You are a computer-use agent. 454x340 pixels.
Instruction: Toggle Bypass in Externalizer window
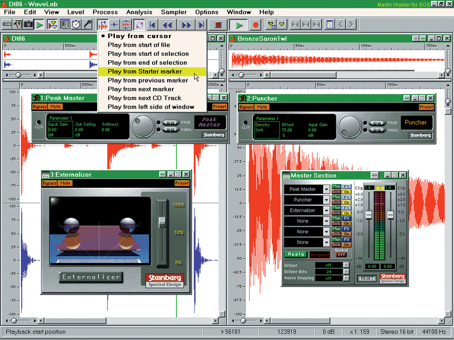coord(49,183)
